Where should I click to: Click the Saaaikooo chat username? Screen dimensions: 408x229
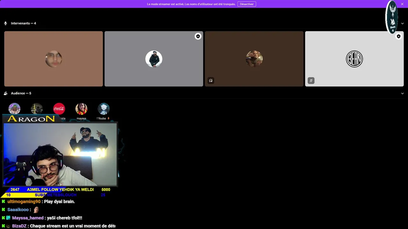tap(18, 210)
